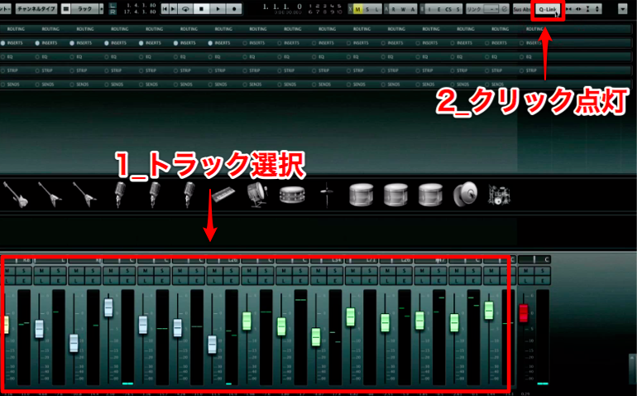
Task: Click the increase channel width zoom icon
Action: click(x=578, y=9)
